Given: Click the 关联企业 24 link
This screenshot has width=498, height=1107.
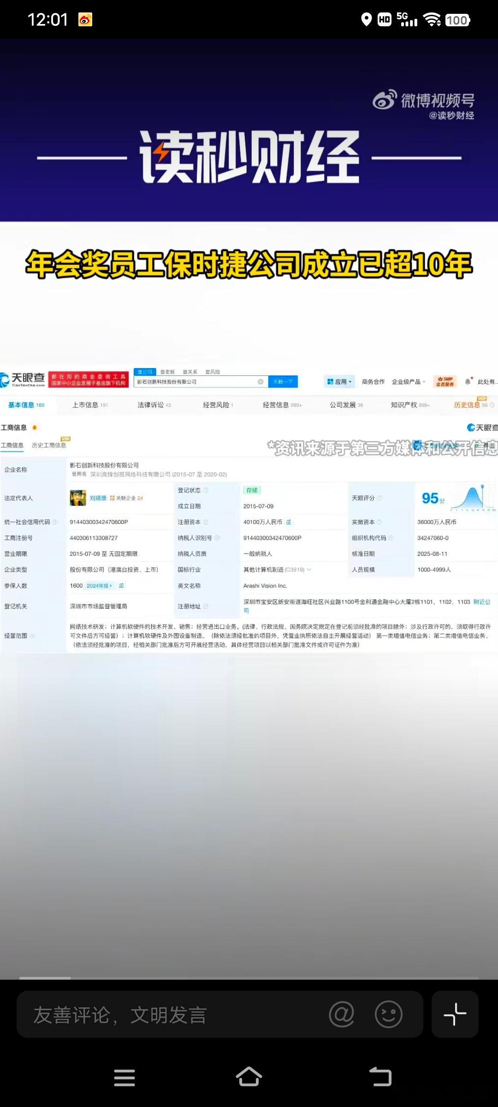Looking at the screenshot, I should coord(127,498).
